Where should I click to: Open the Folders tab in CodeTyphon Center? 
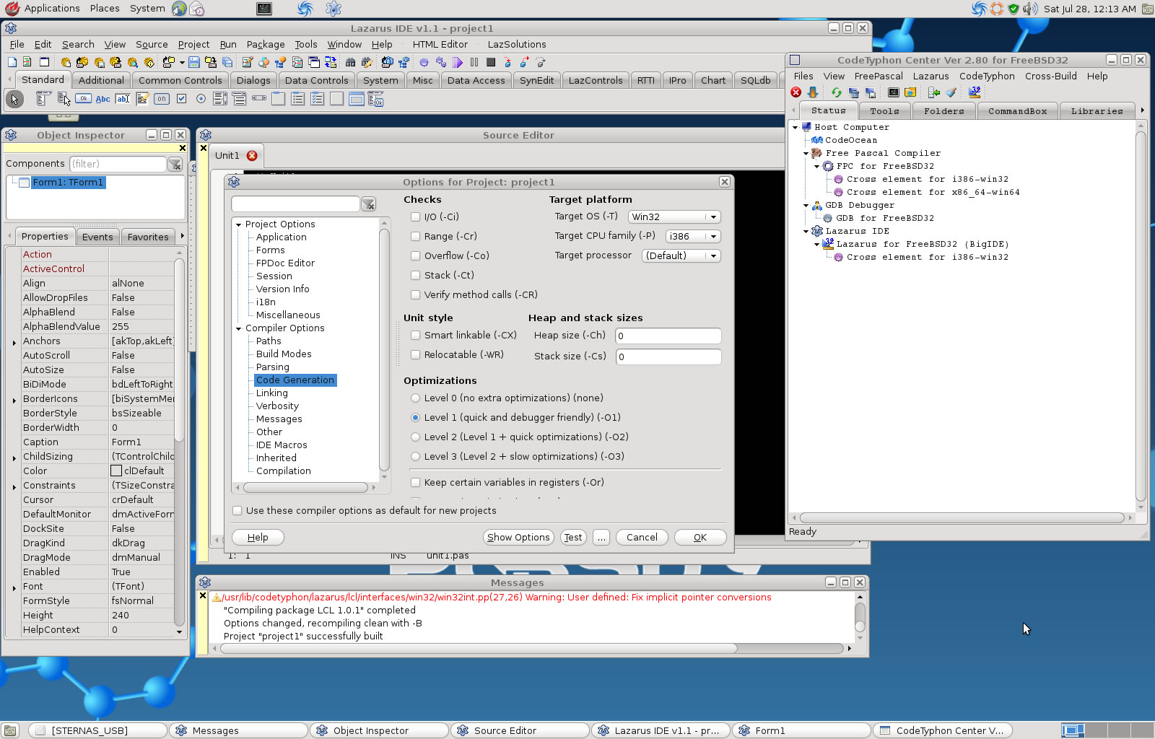click(x=943, y=111)
